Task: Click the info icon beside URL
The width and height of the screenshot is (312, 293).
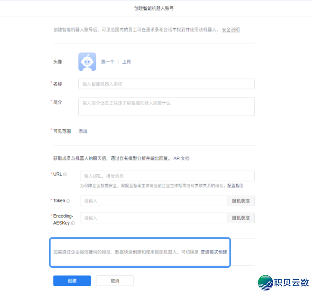Action: coord(65,174)
